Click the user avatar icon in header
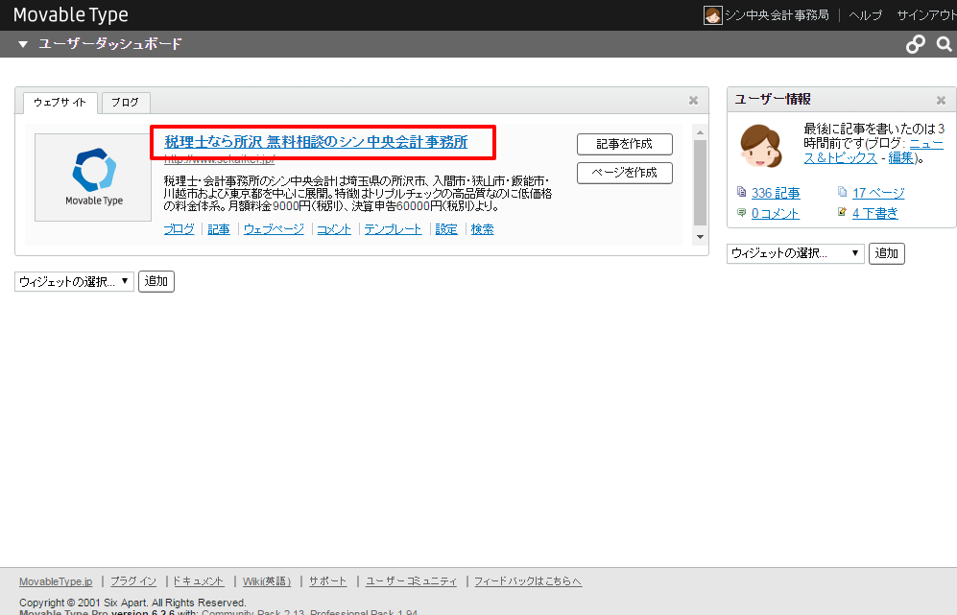Image resolution: width=957 pixels, height=615 pixels. (x=712, y=15)
